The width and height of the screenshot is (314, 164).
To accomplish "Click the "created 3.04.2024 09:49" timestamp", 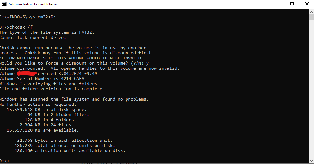I will click(67, 74).
